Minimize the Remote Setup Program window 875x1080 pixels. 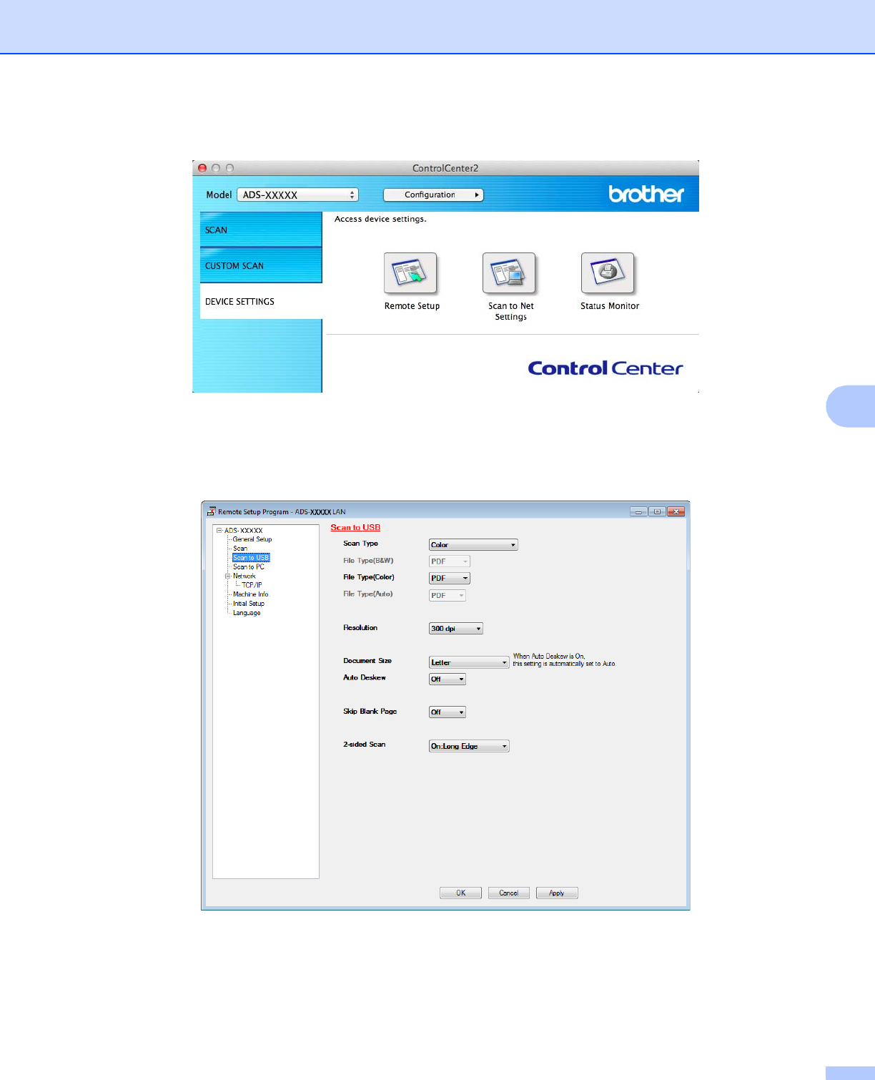click(x=639, y=511)
